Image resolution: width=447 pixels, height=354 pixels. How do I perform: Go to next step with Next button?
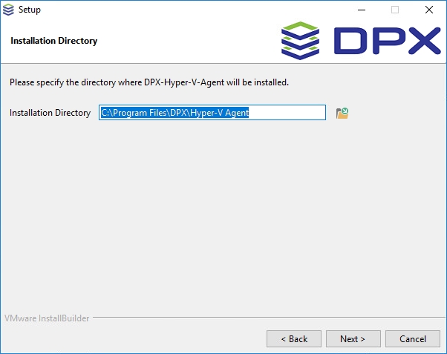click(353, 338)
